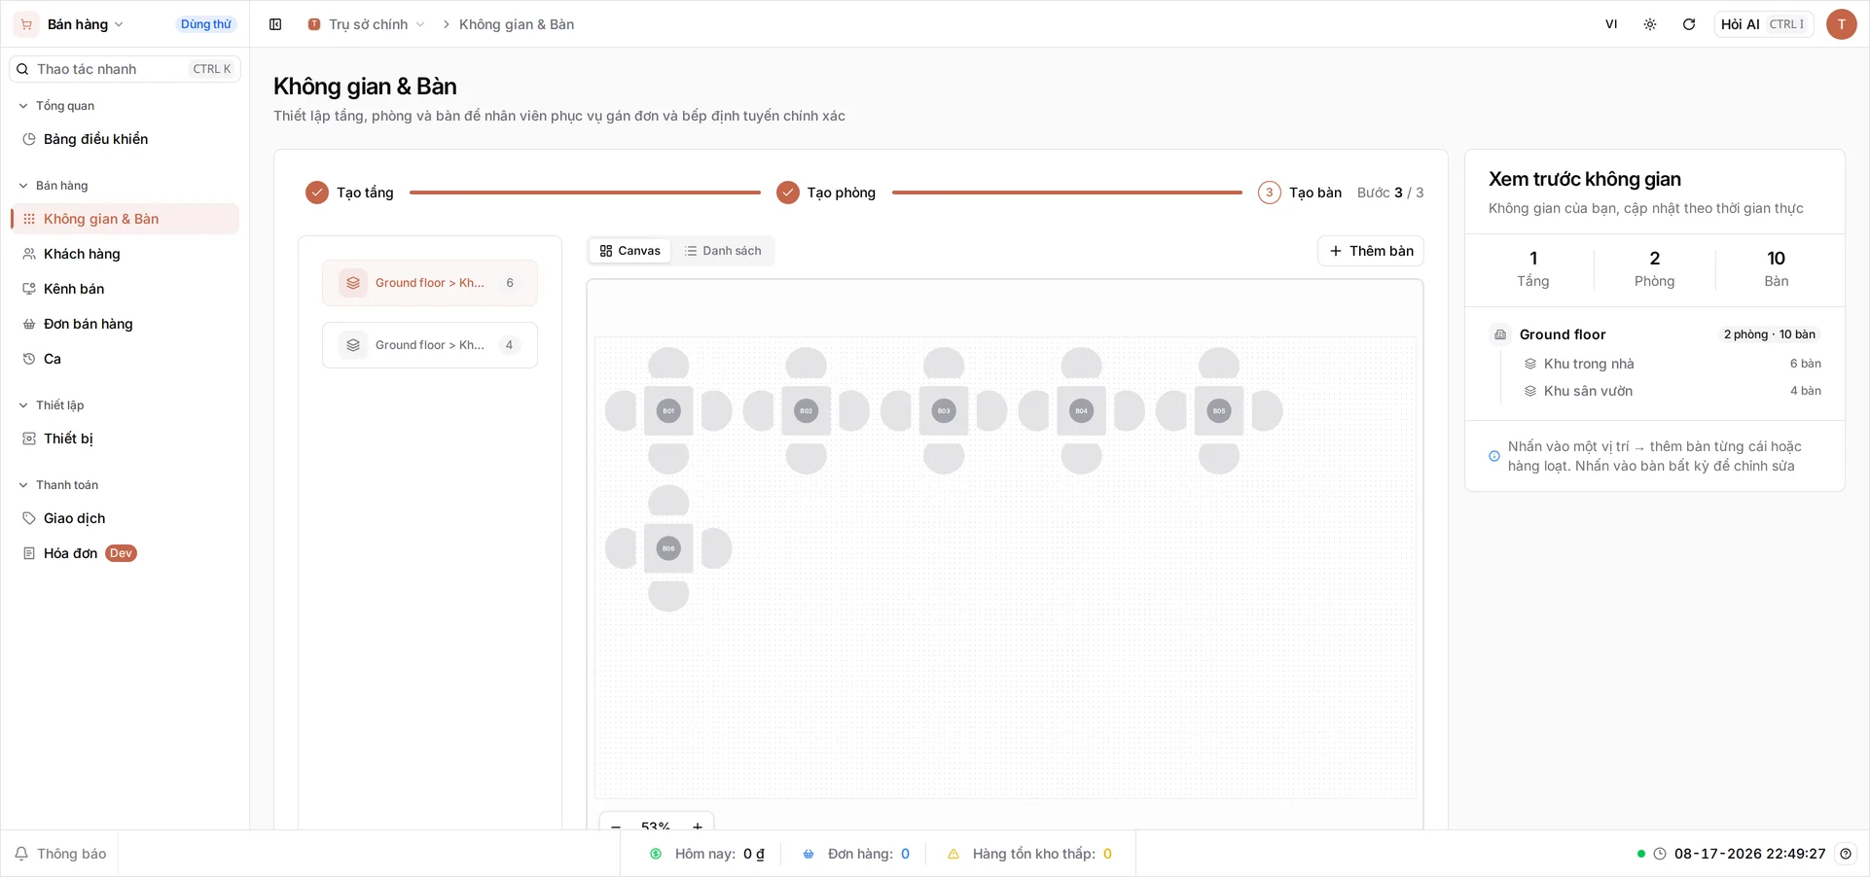This screenshot has width=1870, height=877.
Task: Select table B01 on canvas
Action: (668, 410)
